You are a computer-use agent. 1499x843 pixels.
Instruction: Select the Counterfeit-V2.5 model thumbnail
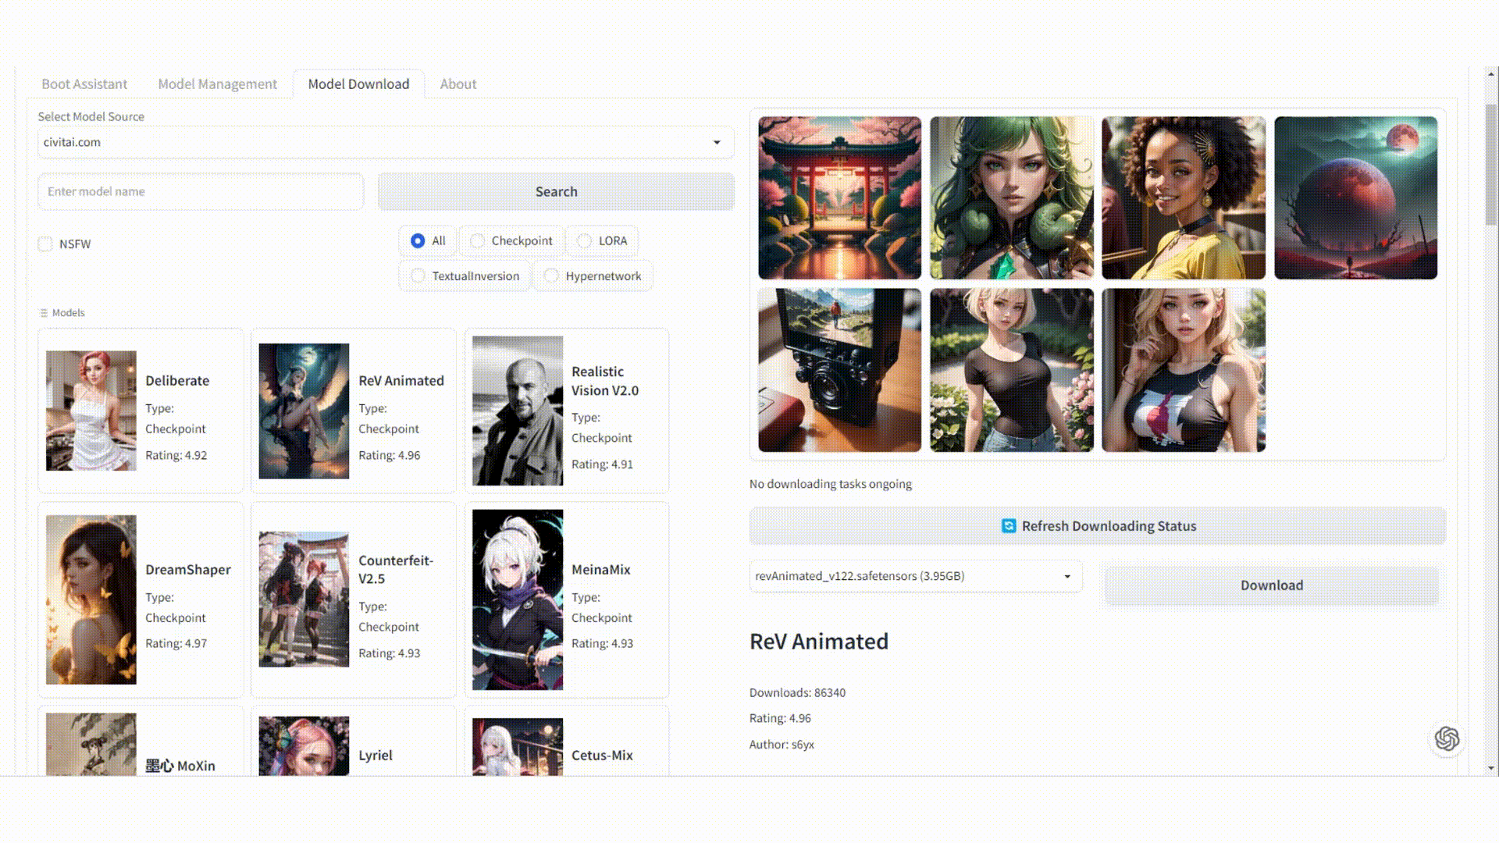tap(304, 599)
